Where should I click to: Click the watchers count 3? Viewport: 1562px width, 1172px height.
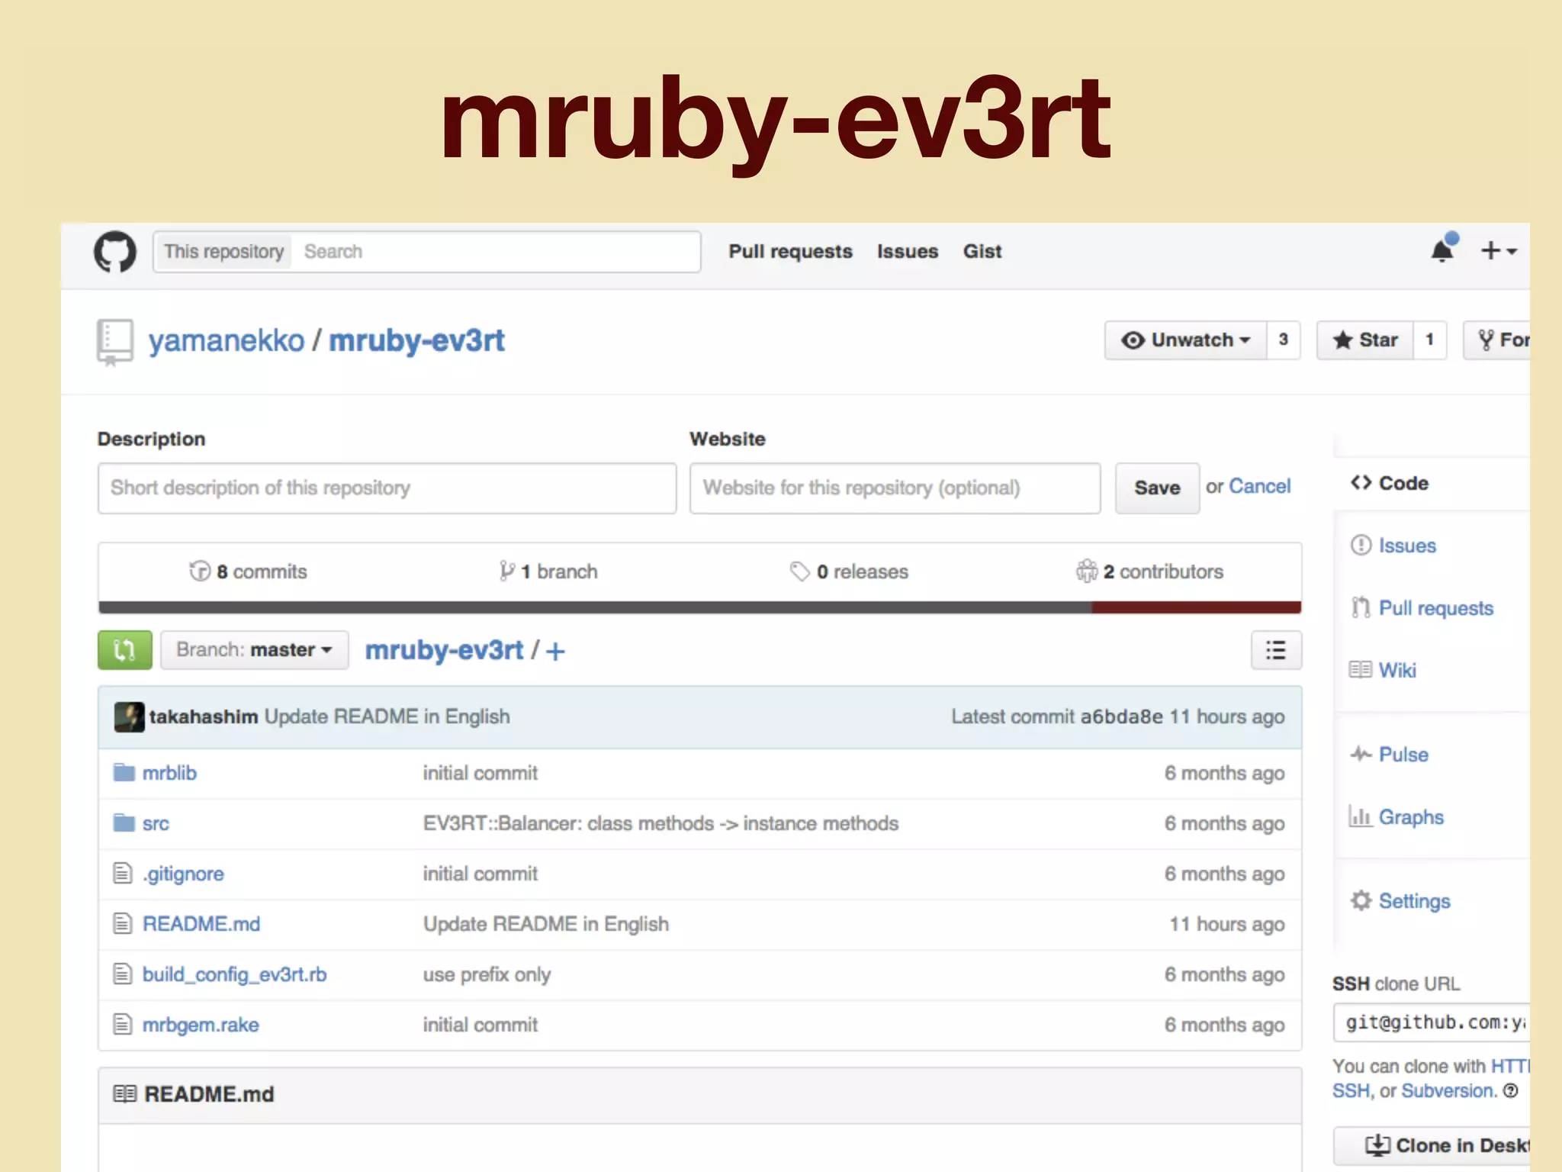pos(1284,340)
